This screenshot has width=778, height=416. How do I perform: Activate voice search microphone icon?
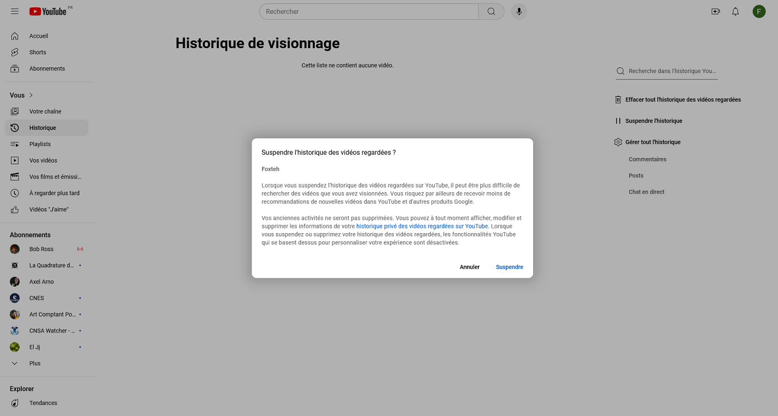point(519,11)
